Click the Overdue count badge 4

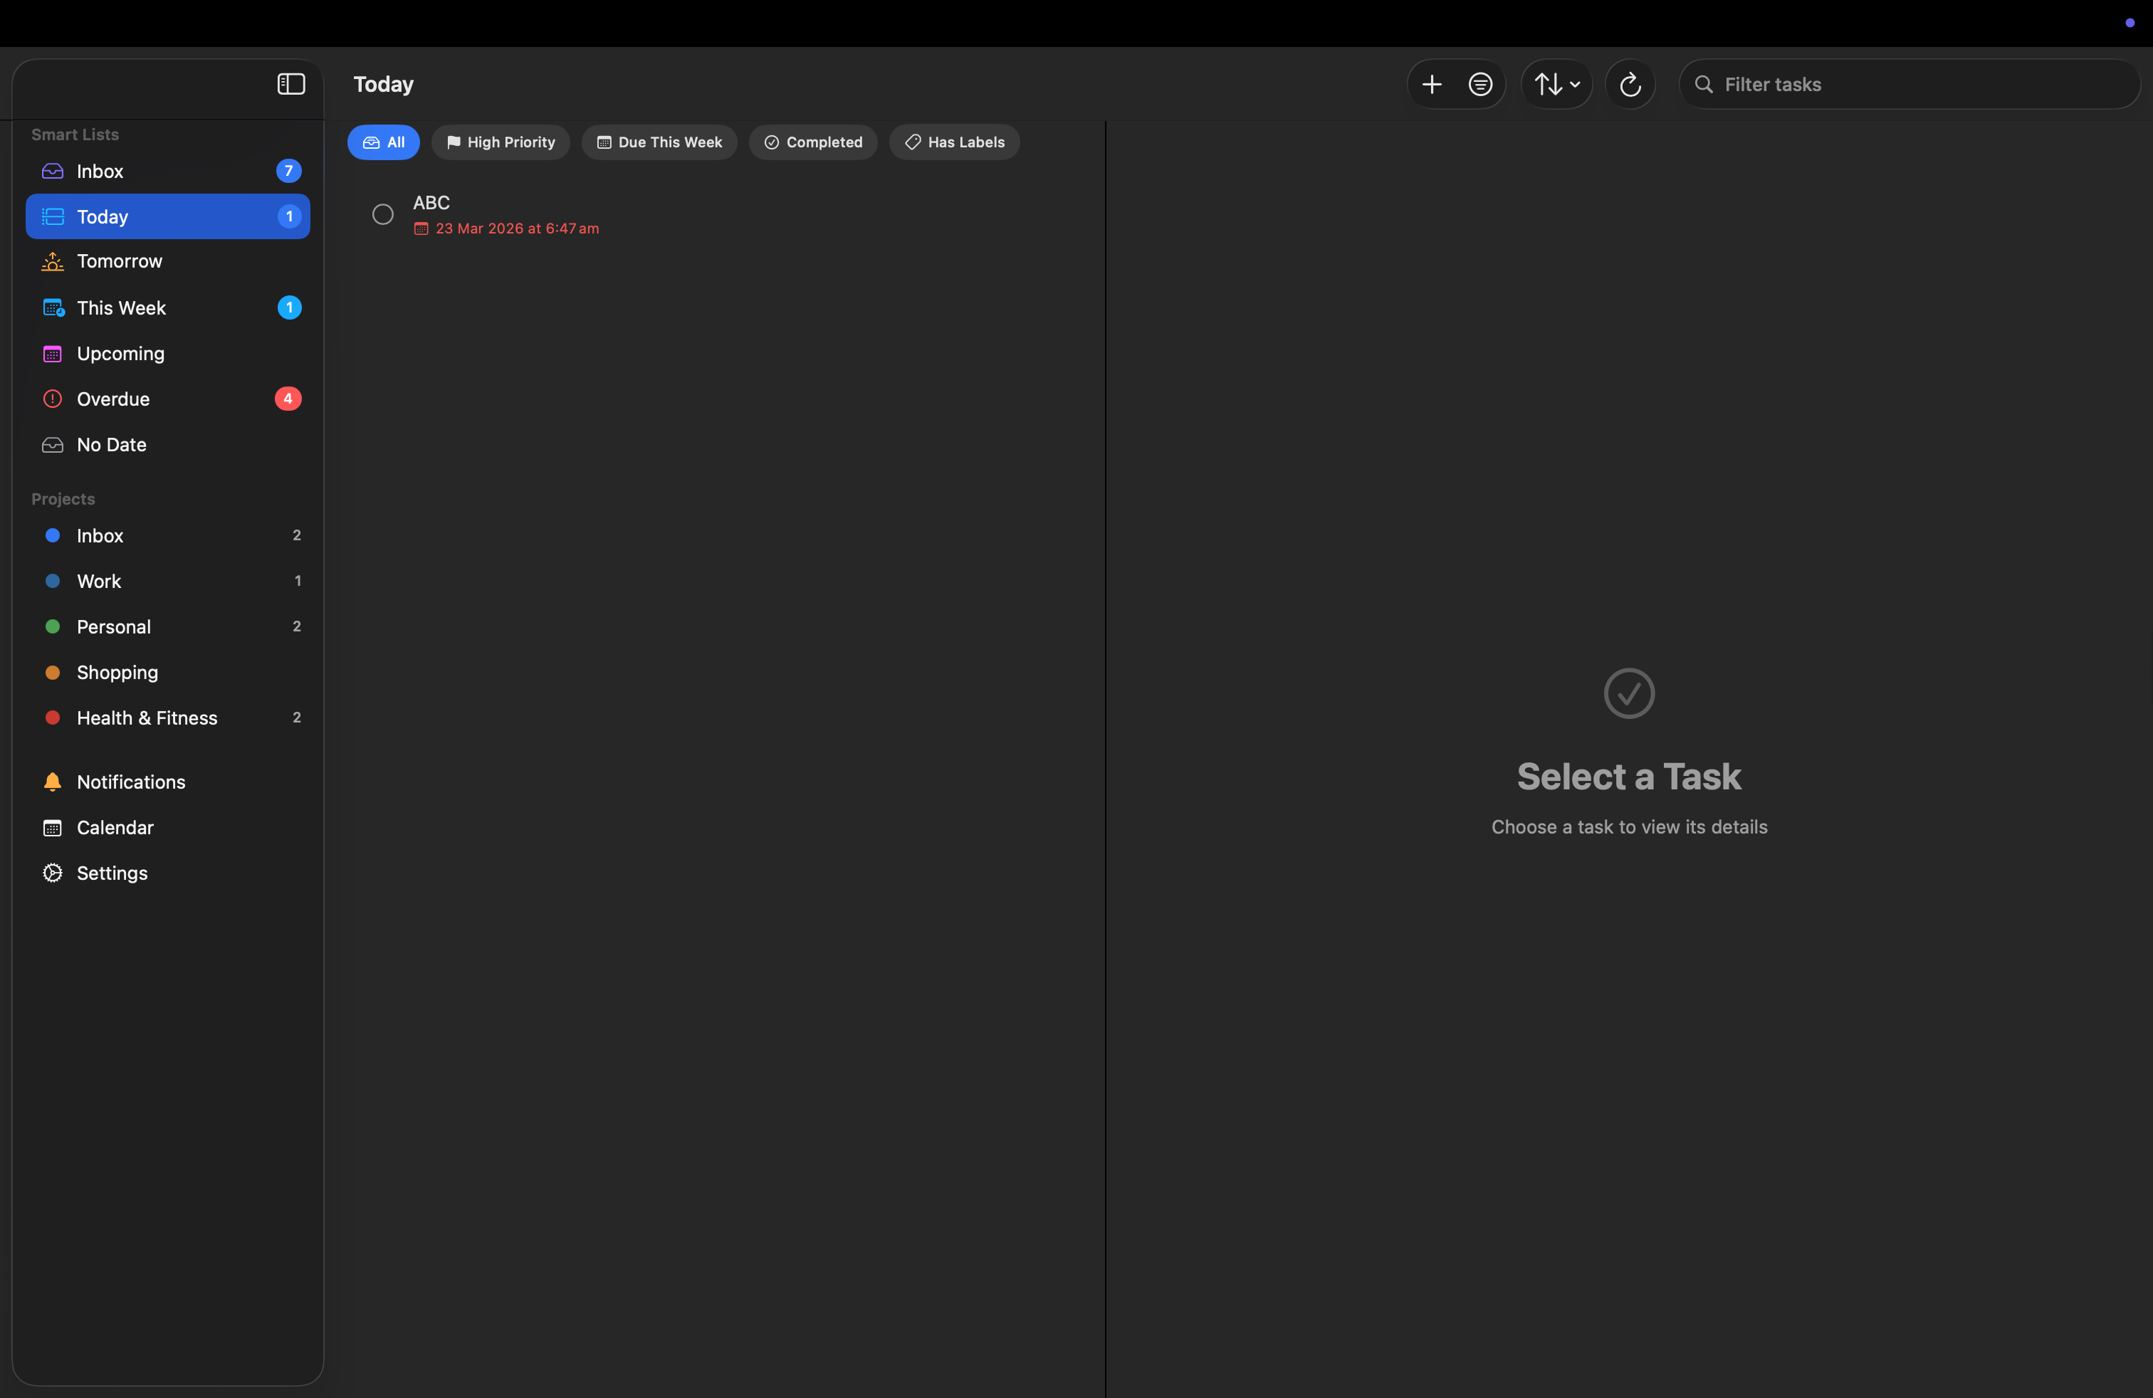click(288, 399)
